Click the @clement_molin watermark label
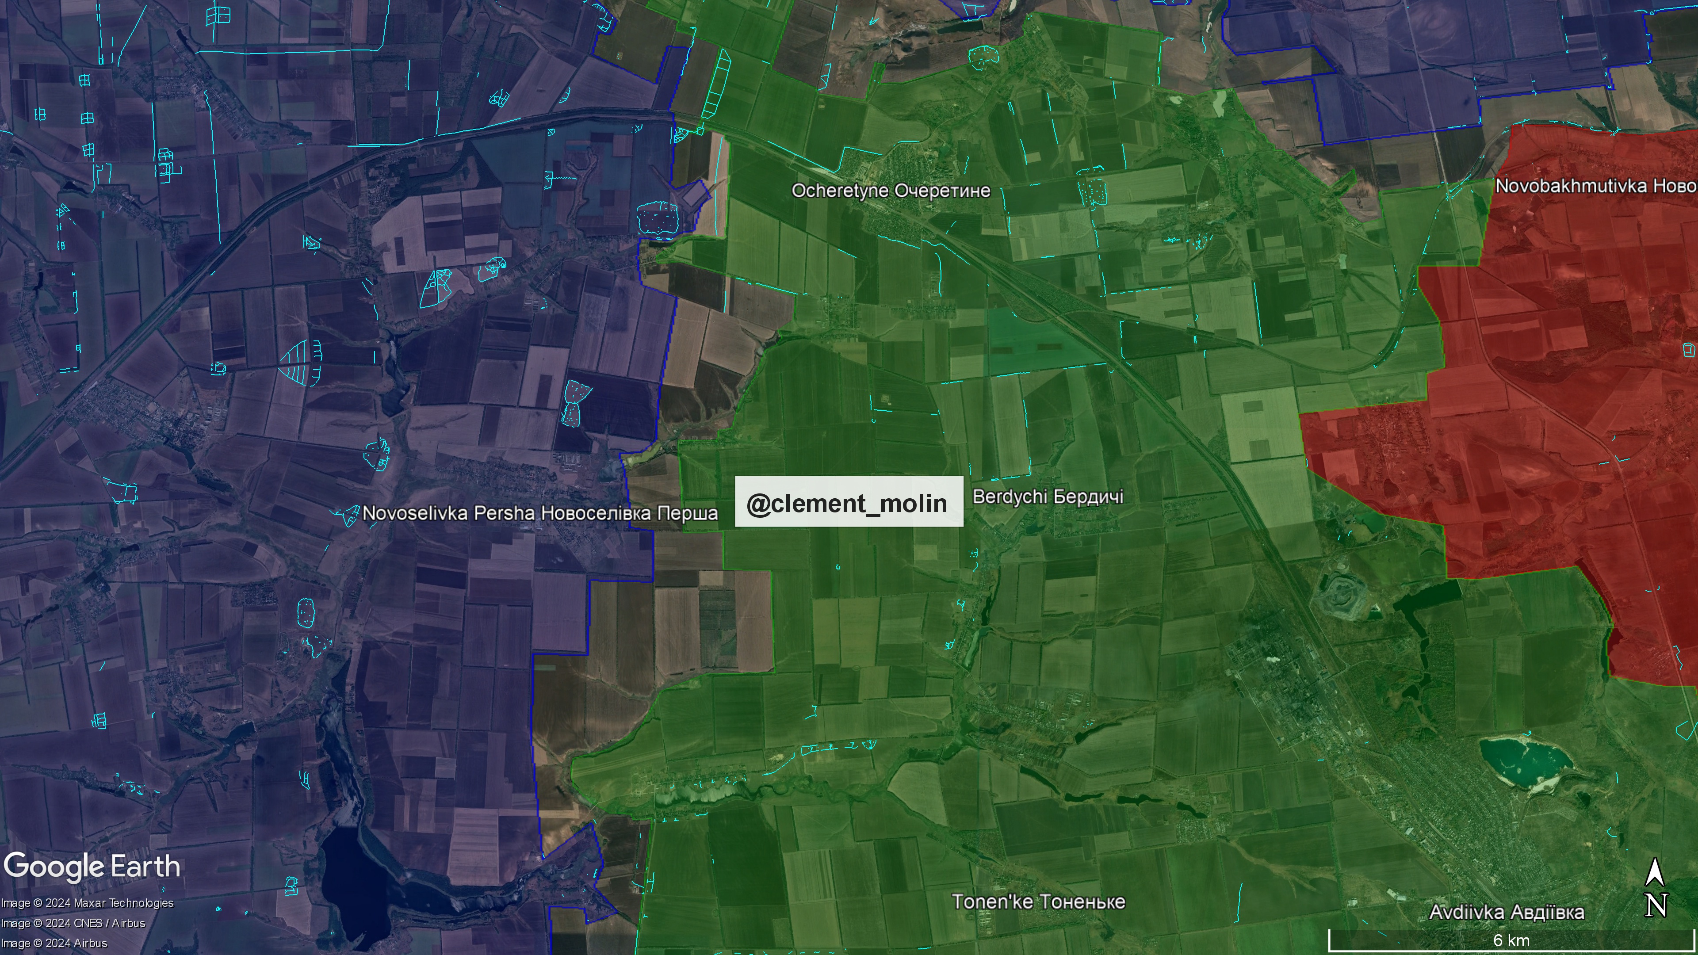 849,503
